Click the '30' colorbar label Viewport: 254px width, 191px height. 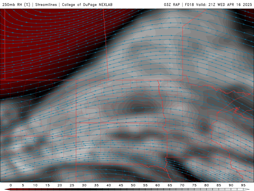(84, 185)
